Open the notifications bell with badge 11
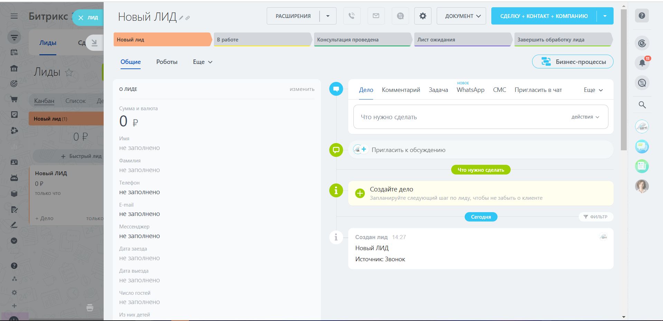Image resolution: width=663 pixels, height=321 pixels. pyautogui.click(x=642, y=63)
